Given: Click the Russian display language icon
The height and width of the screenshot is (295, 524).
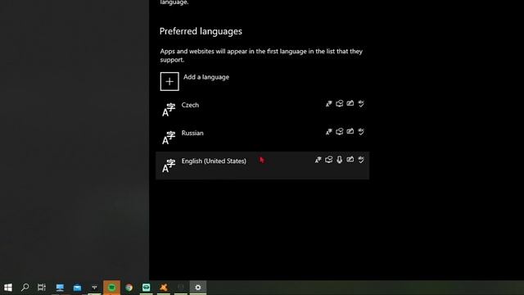Looking at the screenshot, I should 329,132.
